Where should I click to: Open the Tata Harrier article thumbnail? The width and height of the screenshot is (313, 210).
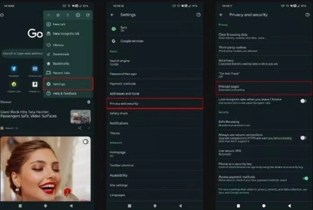tap(80, 116)
